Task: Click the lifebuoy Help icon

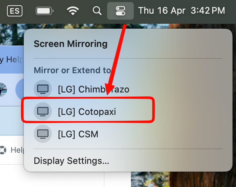Action: pyautogui.click(x=3, y=150)
